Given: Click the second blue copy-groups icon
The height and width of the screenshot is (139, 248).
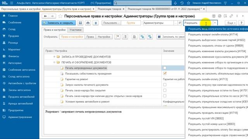Looking at the screenshot, I should (x=150, y=37).
